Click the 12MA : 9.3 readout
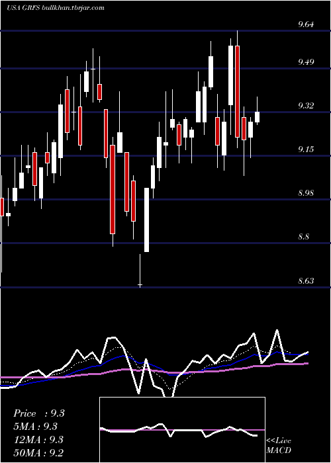 coord(38,440)
